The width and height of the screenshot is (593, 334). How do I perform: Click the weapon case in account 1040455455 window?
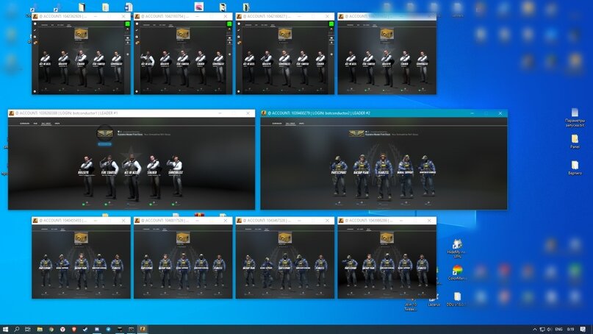tap(82, 238)
